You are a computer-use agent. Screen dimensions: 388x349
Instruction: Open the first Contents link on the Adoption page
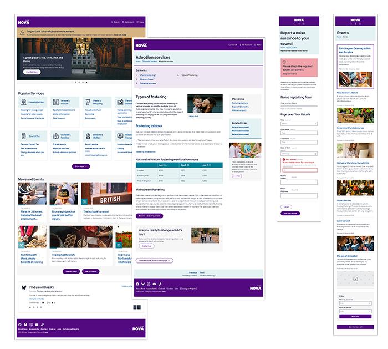[x=148, y=75]
